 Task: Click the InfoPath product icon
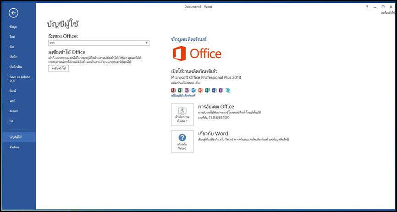[x=221, y=90]
